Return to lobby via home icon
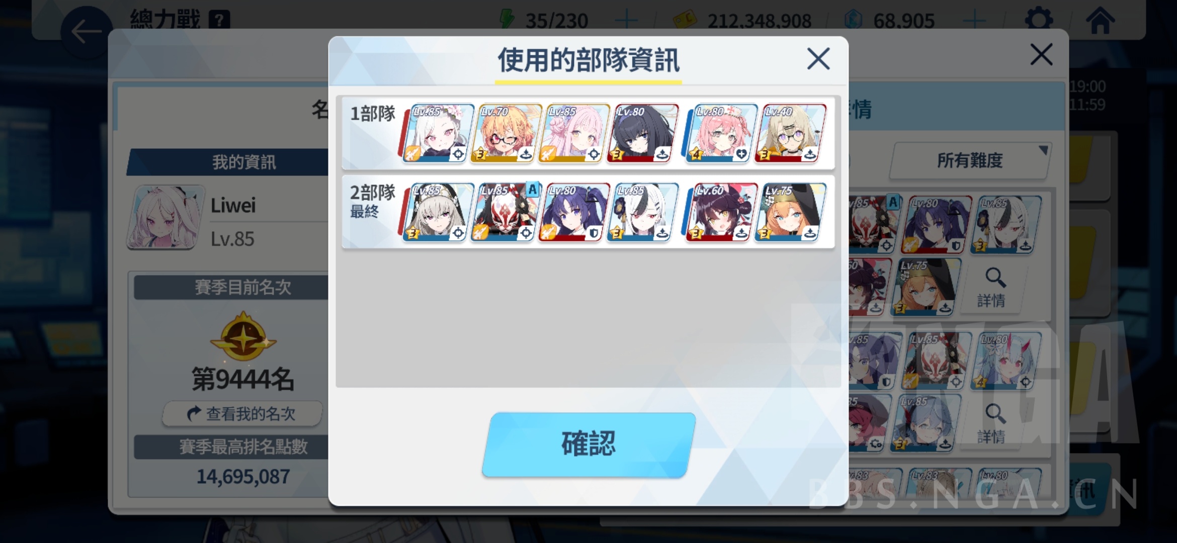The height and width of the screenshot is (543, 1177). 1100,20
